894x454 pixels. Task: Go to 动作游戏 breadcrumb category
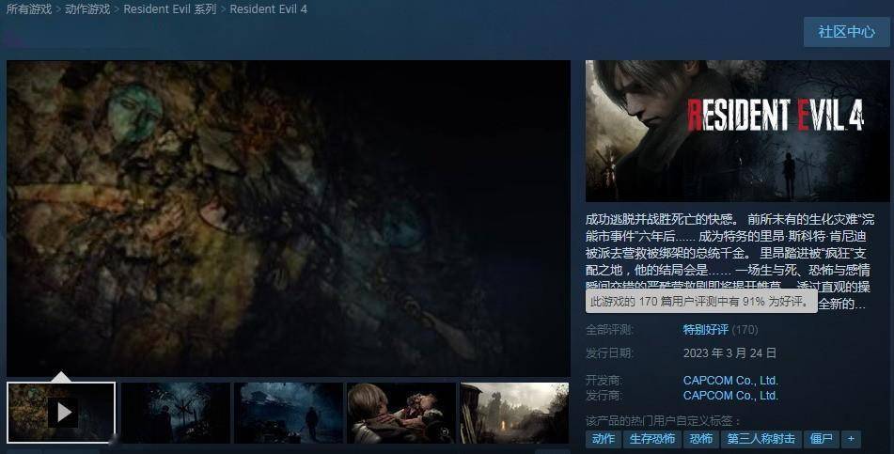point(87,9)
